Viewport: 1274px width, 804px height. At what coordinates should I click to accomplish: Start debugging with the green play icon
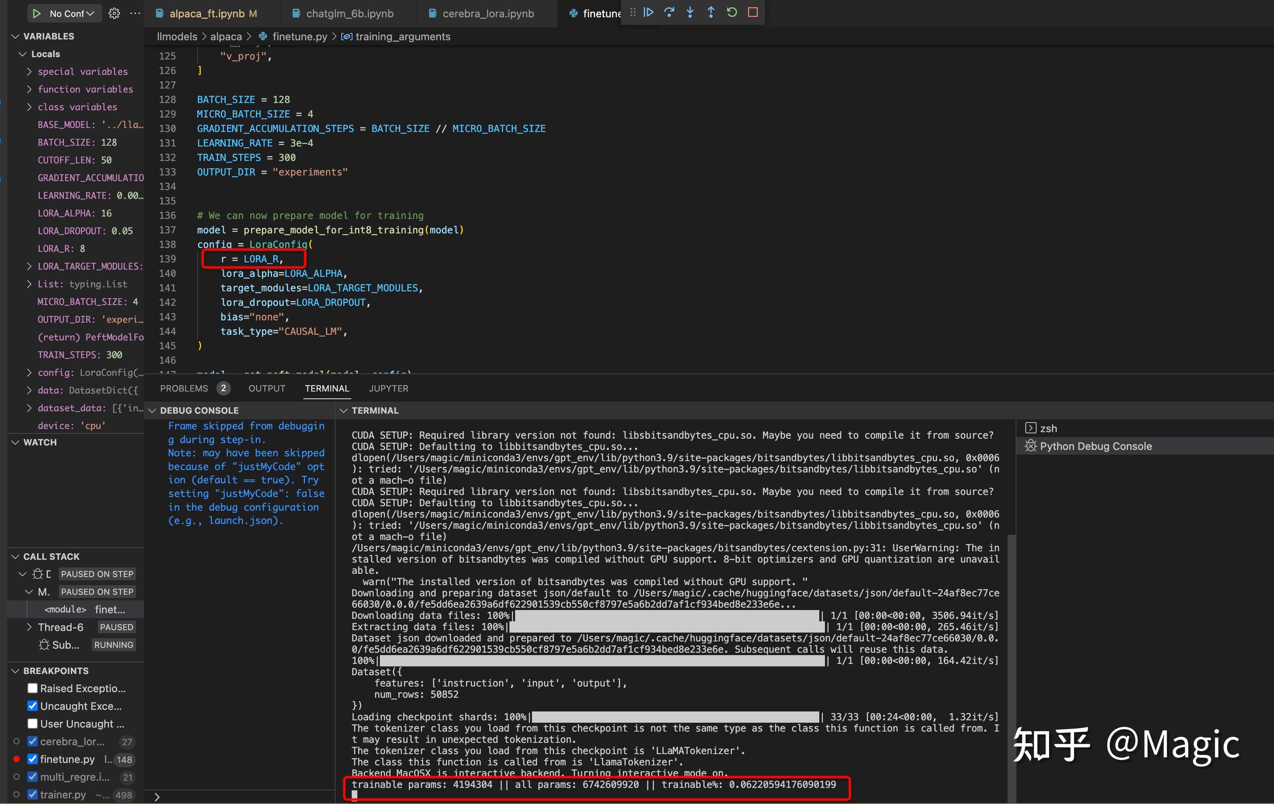pos(37,13)
